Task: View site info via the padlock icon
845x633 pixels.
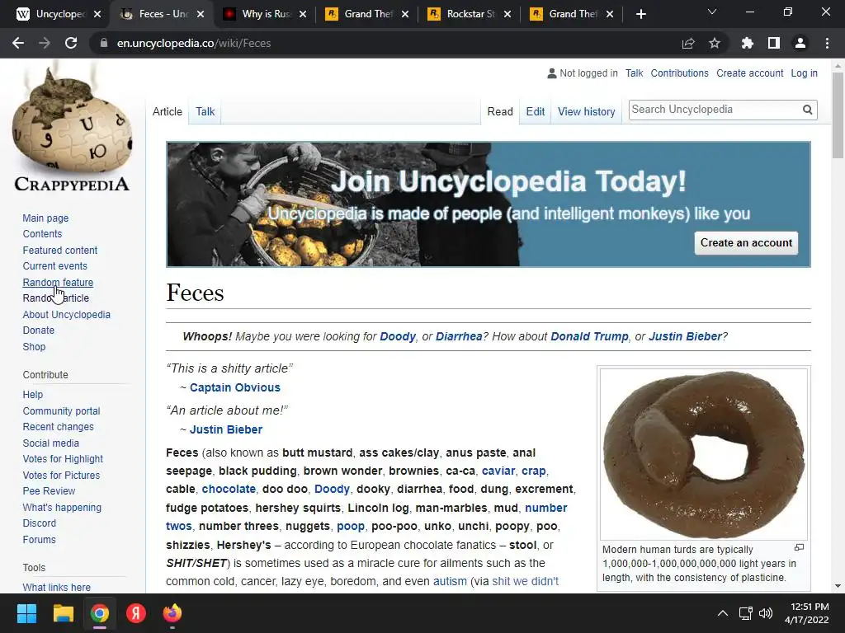Action: click(104, 43)
